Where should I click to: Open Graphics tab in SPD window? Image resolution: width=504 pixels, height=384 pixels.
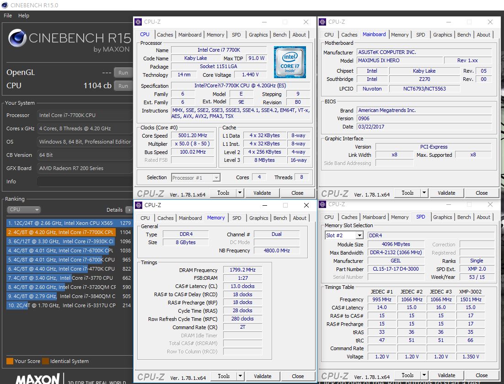point(442,217)
